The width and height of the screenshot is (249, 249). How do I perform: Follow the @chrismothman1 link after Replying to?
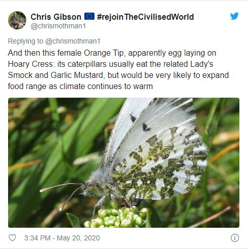point(73,41)
